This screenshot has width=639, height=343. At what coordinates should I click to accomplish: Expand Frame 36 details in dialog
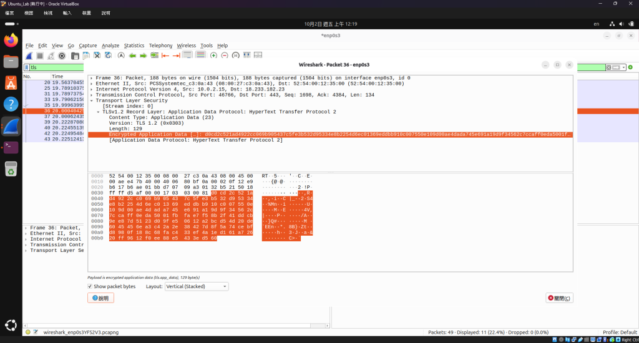tap(91, 78)
